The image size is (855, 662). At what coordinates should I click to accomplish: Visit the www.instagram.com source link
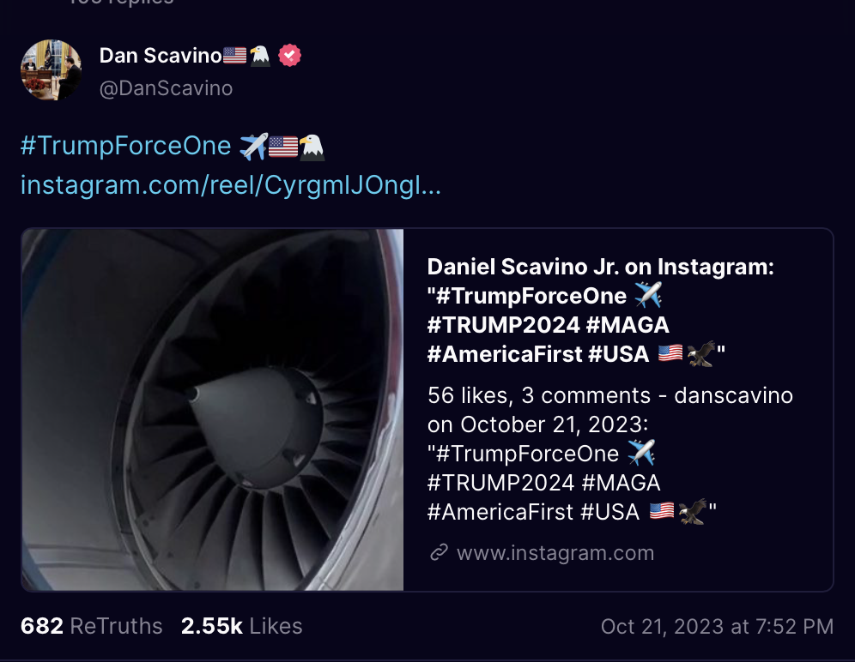[x=555, y=553]
